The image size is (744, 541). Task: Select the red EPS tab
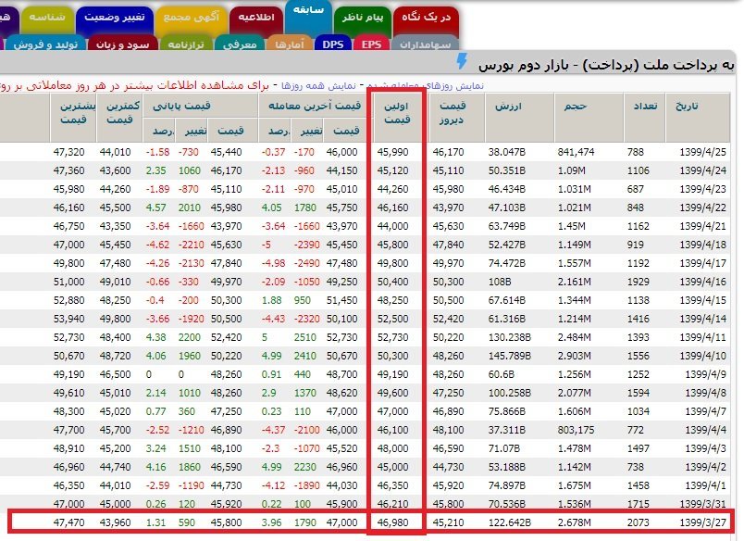tap(371, 44)
